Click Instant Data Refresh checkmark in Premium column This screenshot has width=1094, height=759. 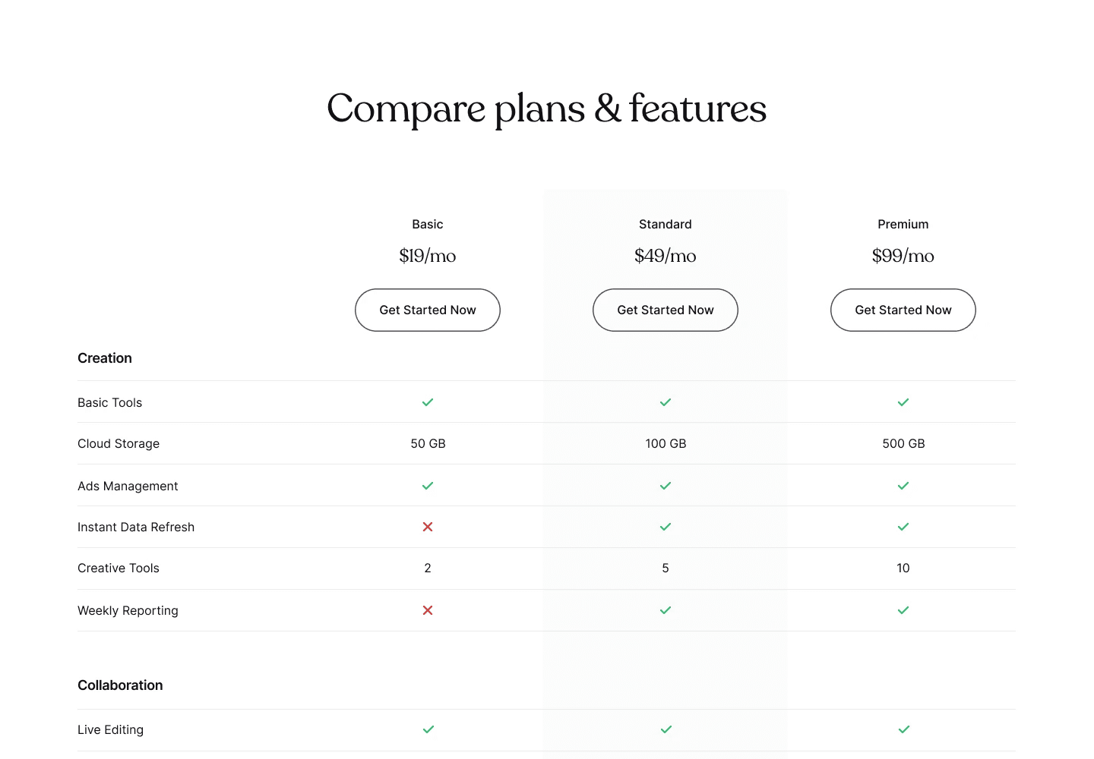(x=903, y=527)
